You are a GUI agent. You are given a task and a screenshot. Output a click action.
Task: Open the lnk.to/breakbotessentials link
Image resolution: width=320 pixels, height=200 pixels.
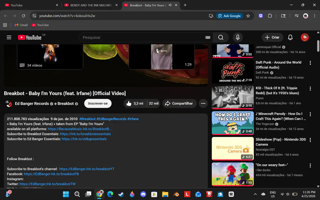tap(85, 134)
